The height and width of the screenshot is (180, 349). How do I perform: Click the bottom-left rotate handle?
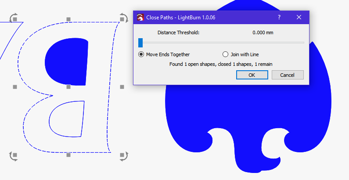pyautogui.click(x=14, y=156)
